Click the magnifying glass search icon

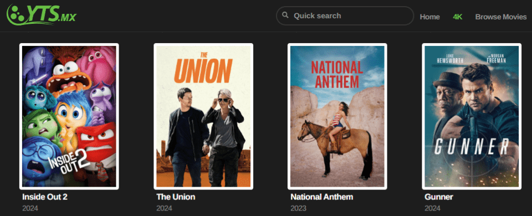tap(286, 16)
